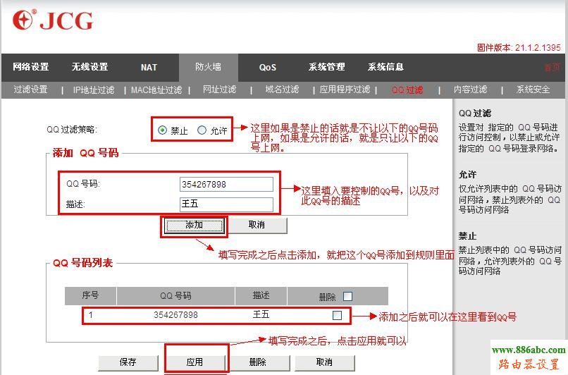Screen dimensions: 568x375
Task: Open the 系统信息 menu
Action: (x=385, y=67)
